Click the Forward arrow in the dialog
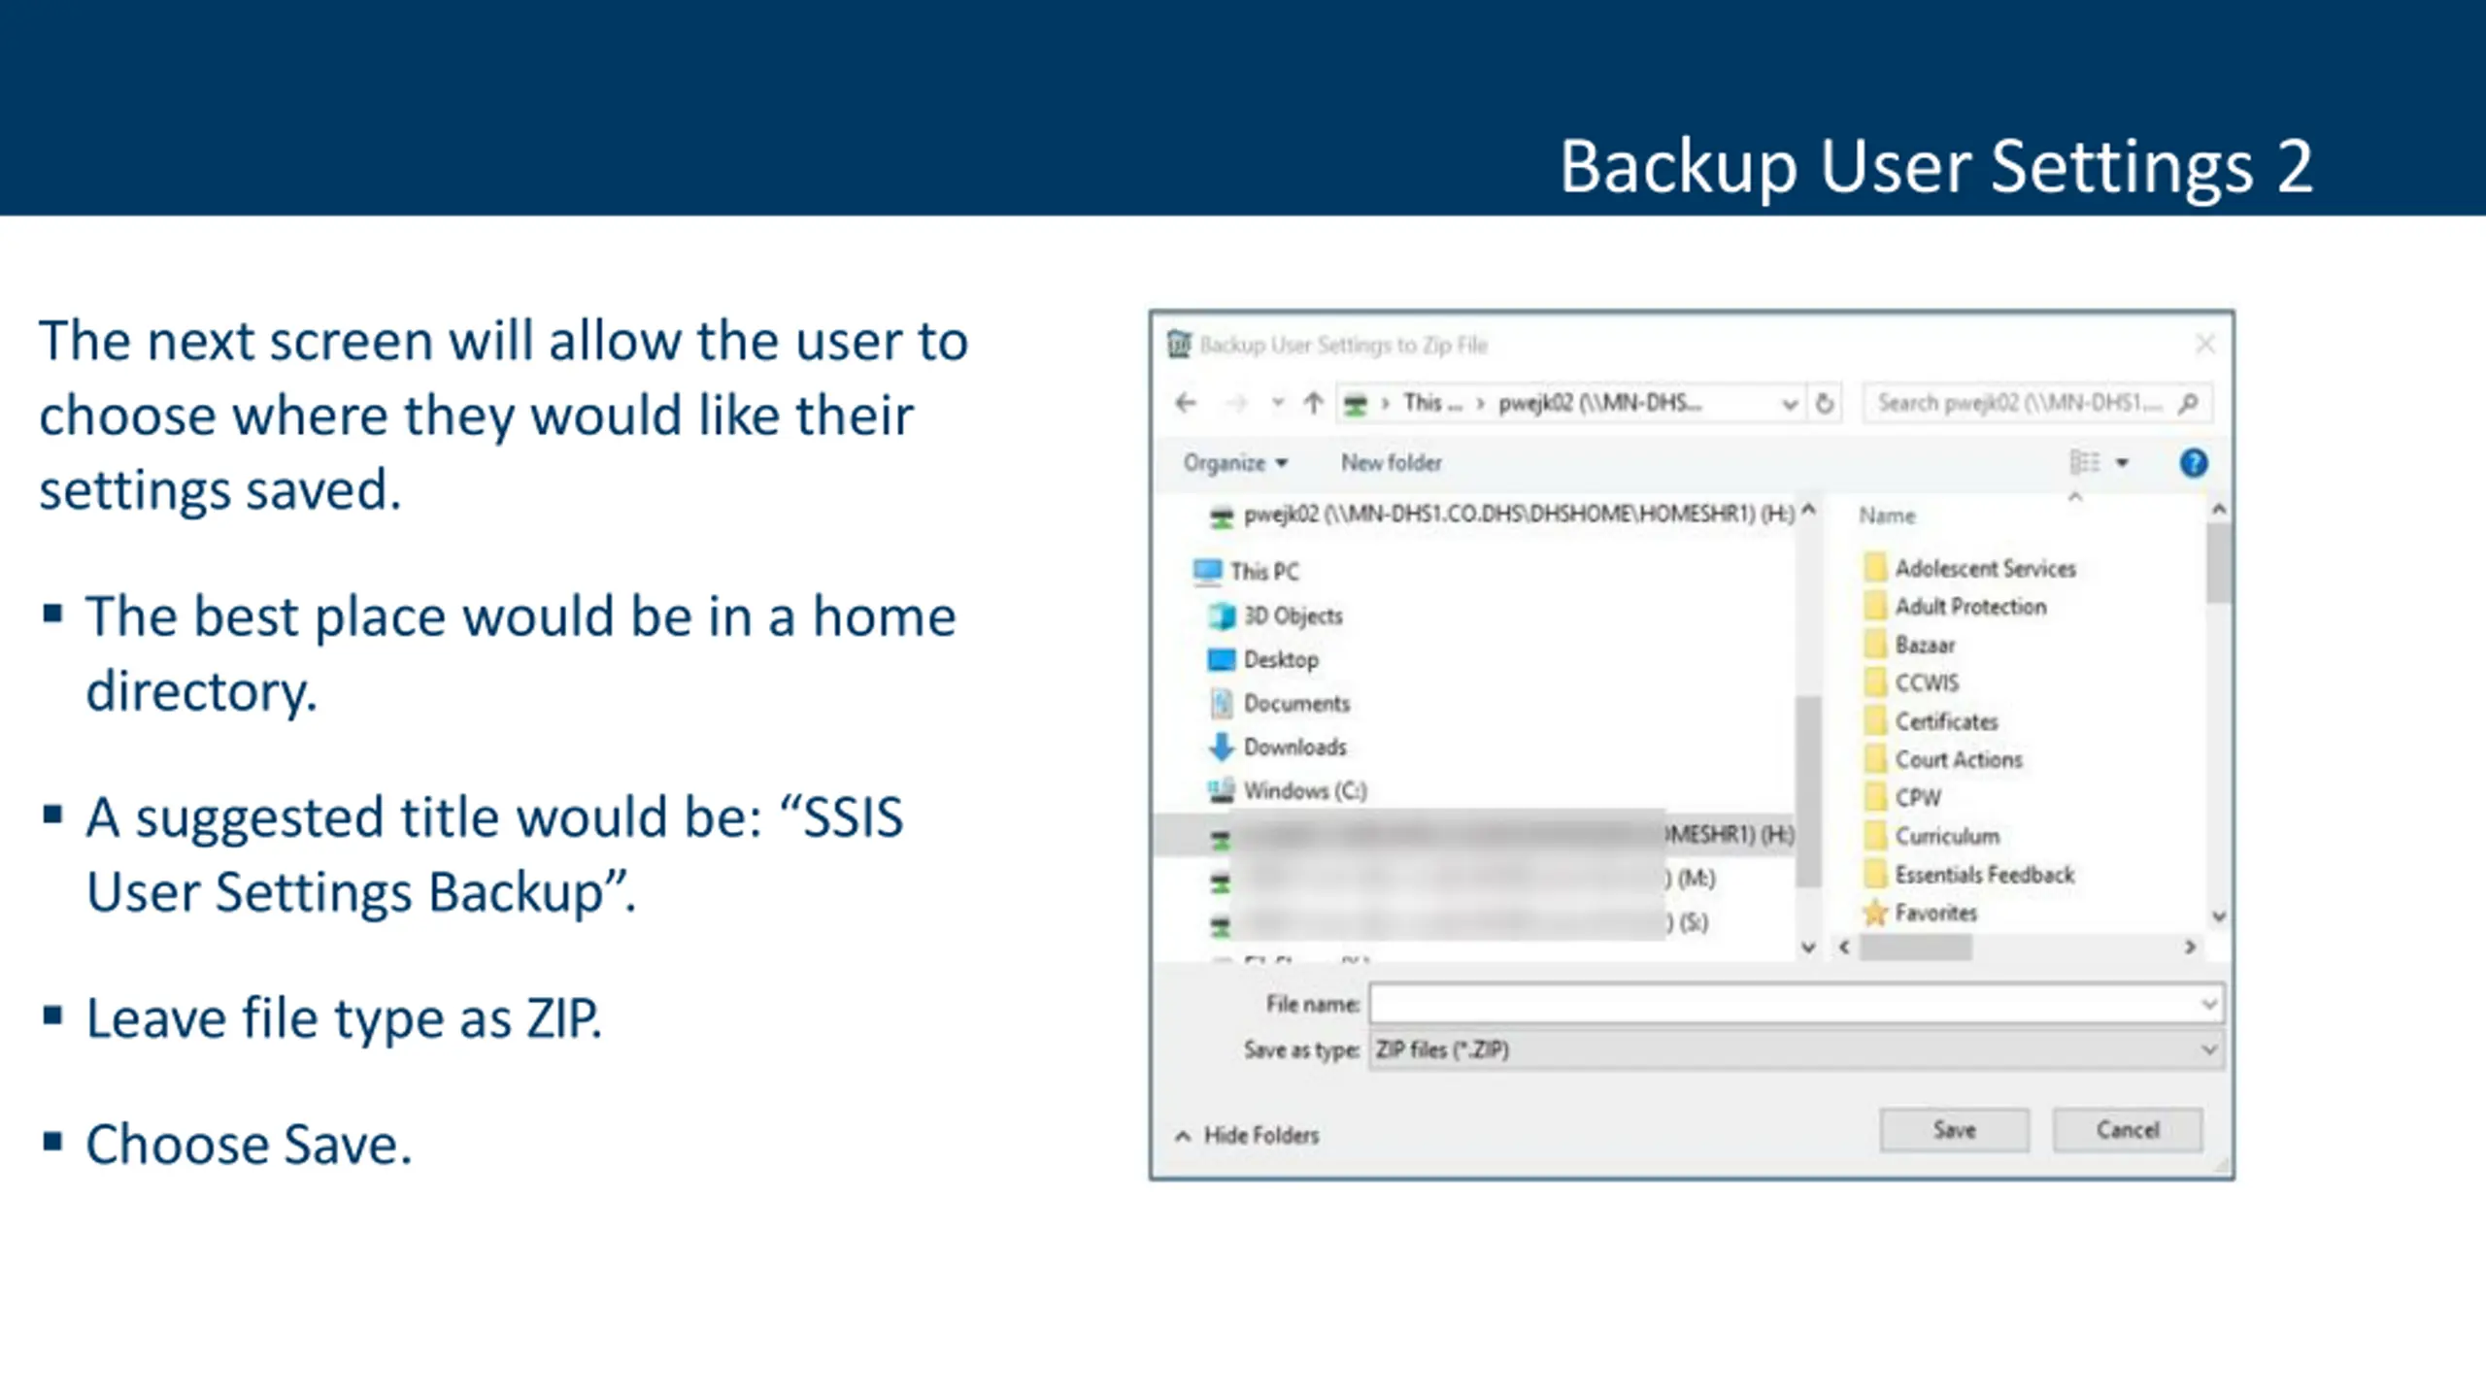 [x=1235, y=403]
